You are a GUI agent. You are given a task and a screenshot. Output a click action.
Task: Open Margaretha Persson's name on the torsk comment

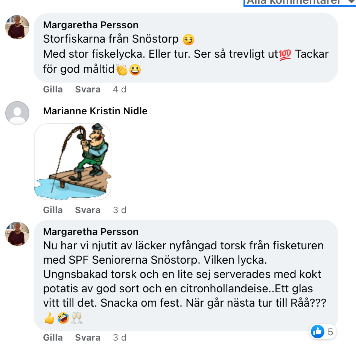[91, 232]
